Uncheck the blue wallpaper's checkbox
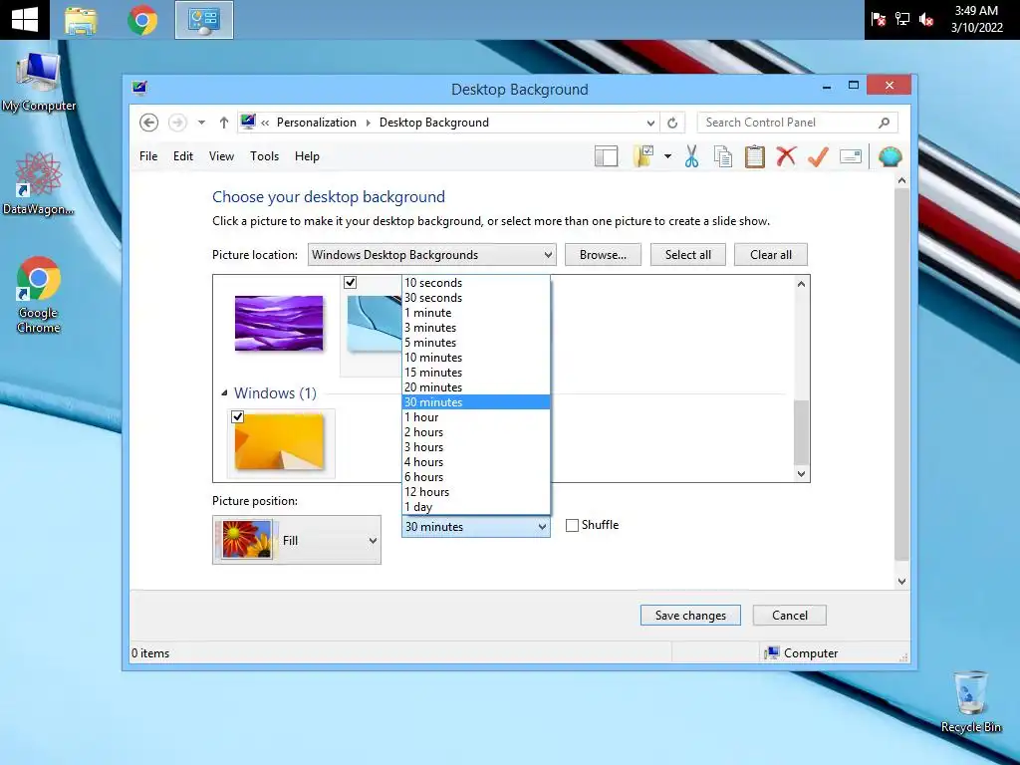 350,282
